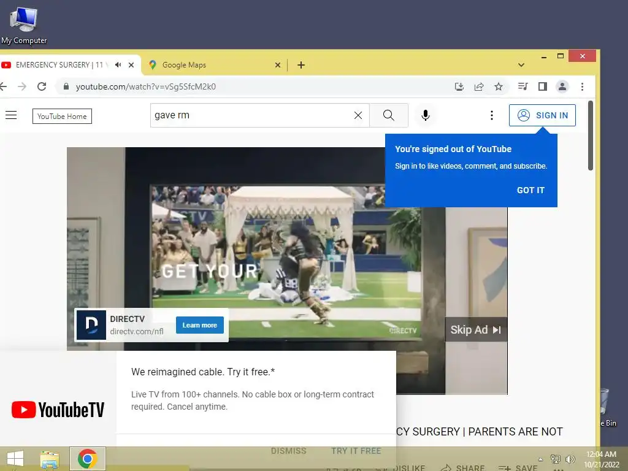Install app icon in address bar
This screenshot has width=628, height=471.
(x=459, y=86)
